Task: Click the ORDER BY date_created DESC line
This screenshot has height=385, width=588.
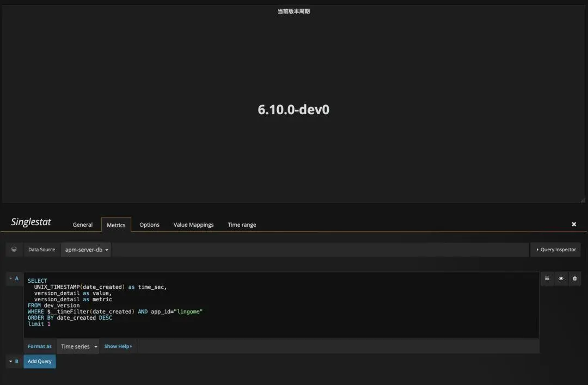Action: tap(70, 318)
